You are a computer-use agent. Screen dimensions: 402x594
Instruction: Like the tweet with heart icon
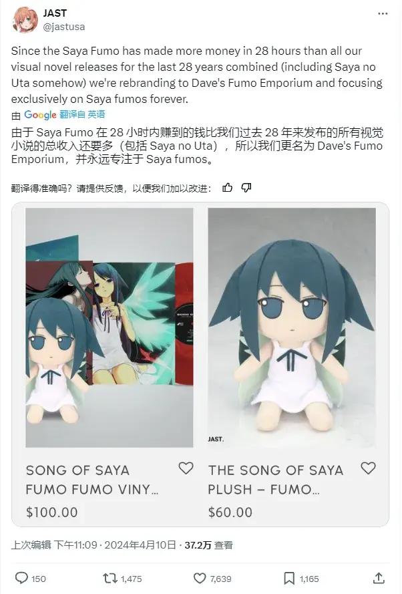pos(200,578)
